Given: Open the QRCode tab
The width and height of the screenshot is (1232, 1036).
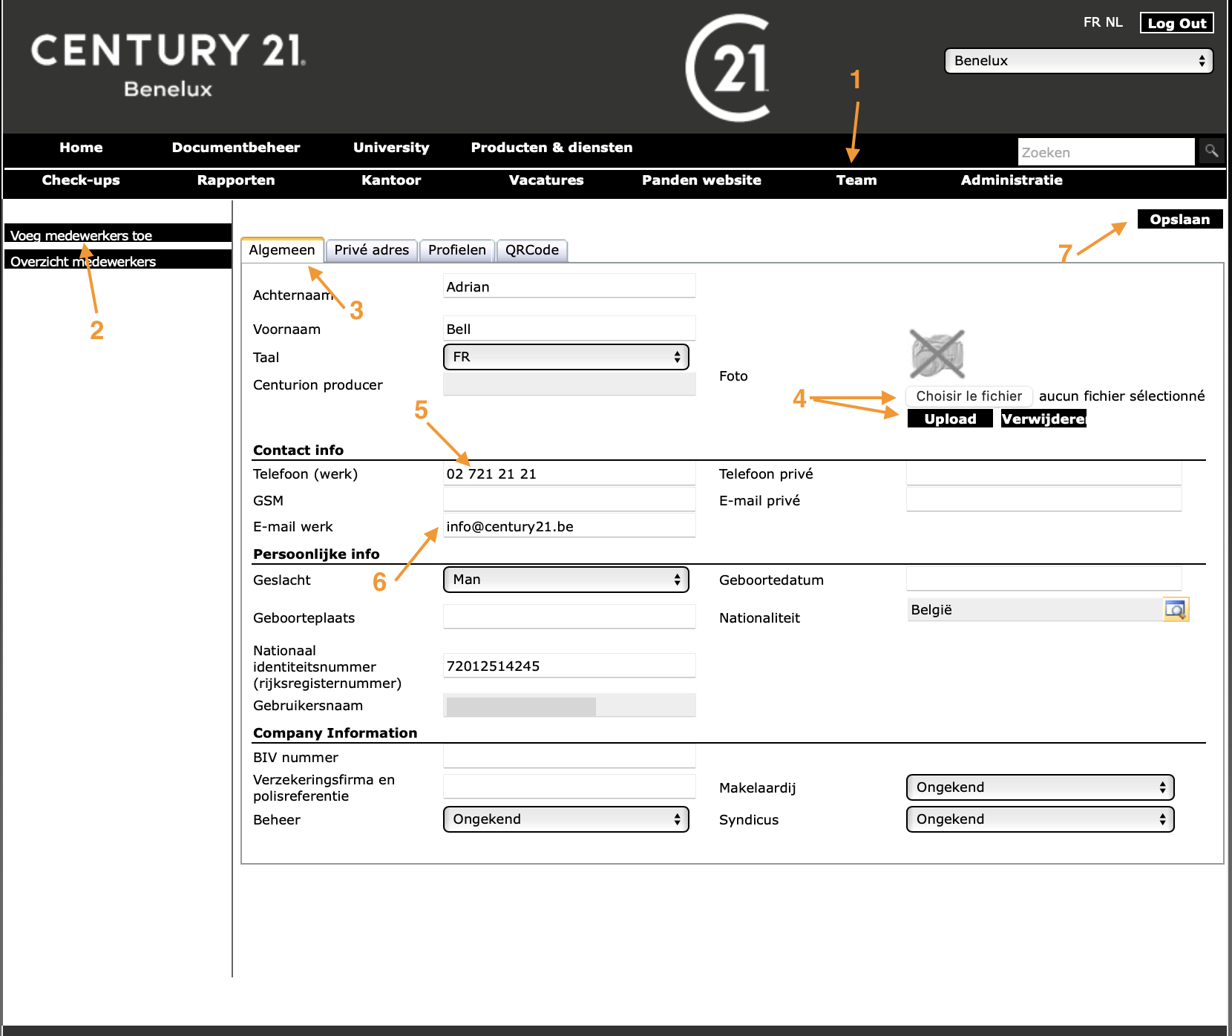Looking at the screenshot, I should [x=532, y=250].
